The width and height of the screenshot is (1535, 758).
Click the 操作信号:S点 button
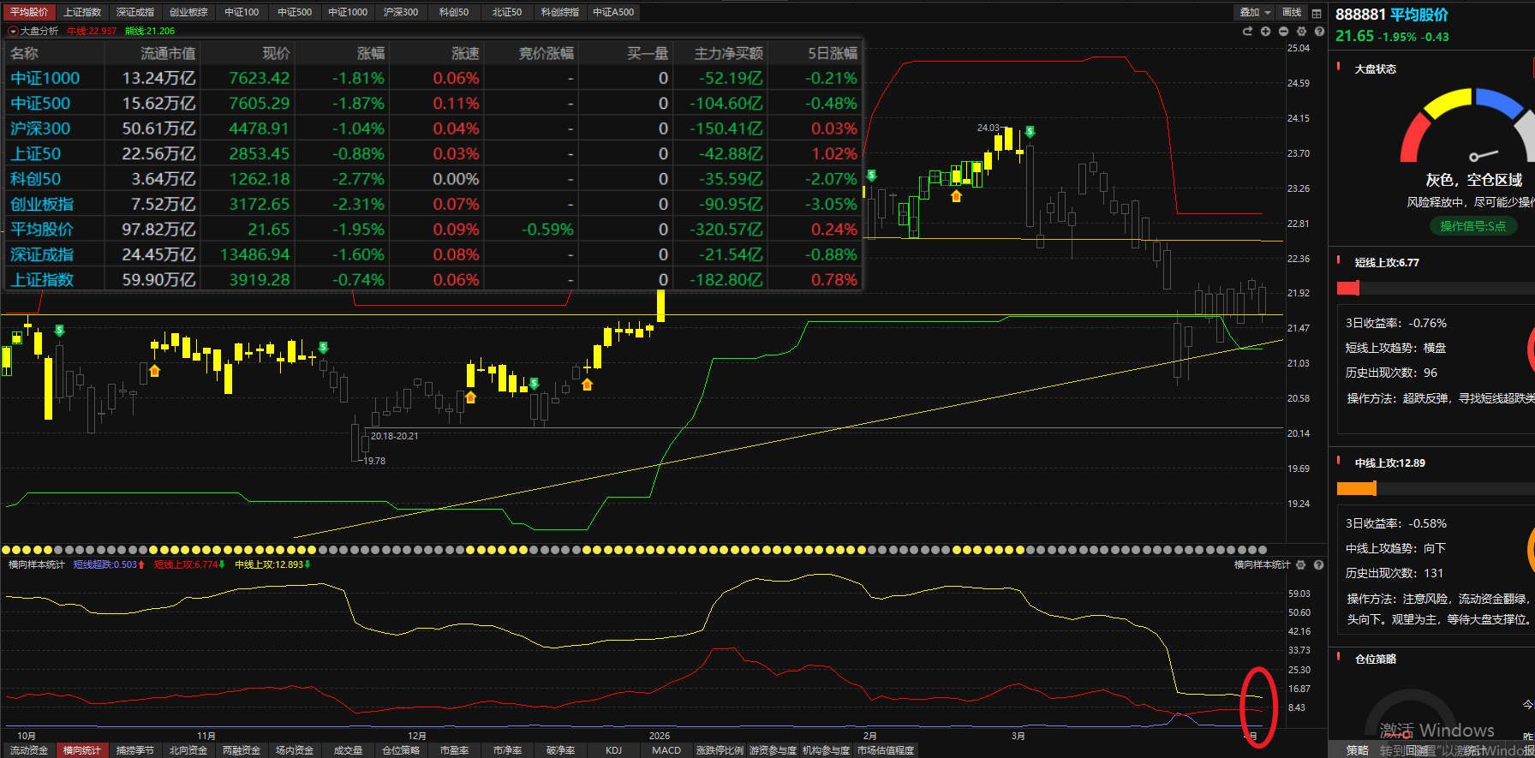click(x=1472, y=226)
